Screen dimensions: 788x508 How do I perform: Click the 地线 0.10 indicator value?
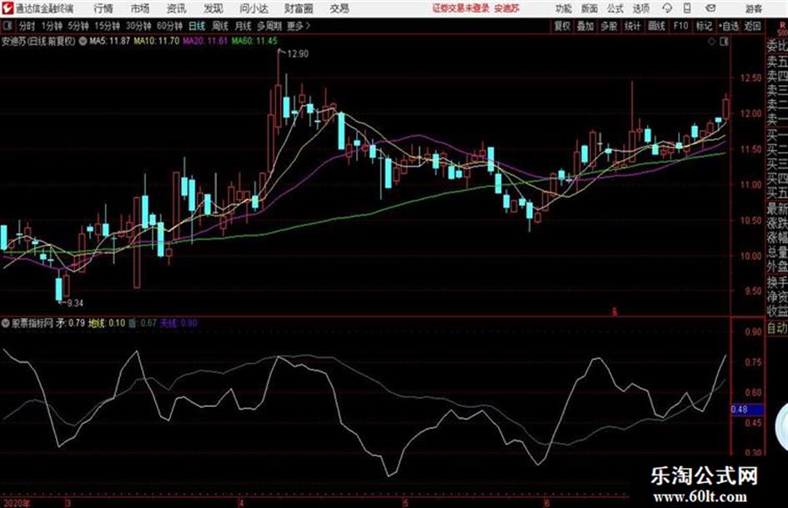pyautogui.click(x=107, y=323)
